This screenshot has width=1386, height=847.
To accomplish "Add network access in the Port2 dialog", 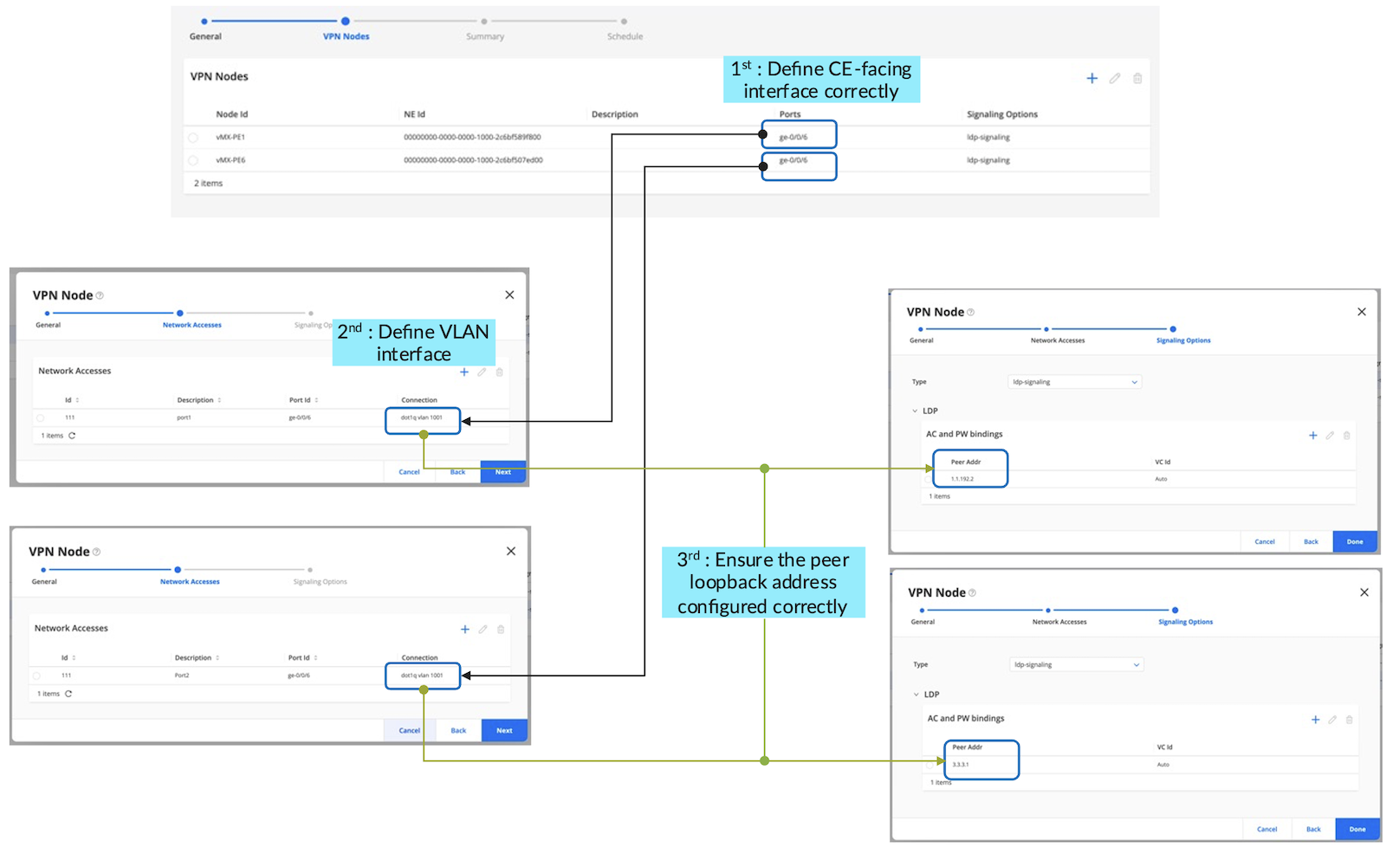I will [465, 630].
